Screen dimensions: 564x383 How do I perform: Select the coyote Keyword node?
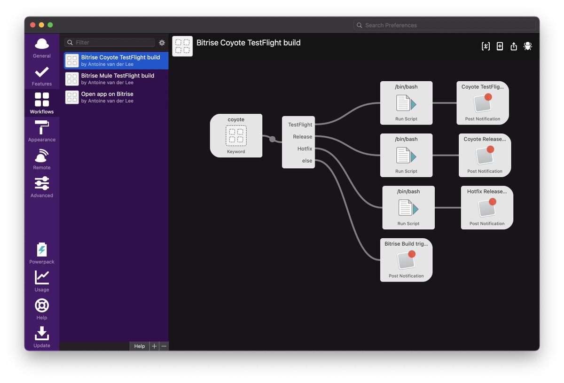click(236, 135)
